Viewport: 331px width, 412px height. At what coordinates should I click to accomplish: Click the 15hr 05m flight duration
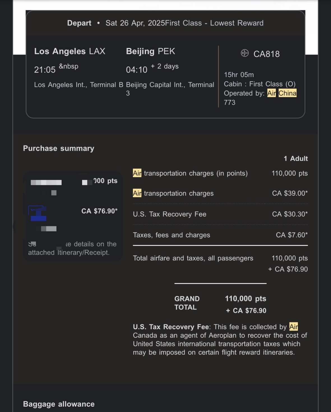[239, 75]
